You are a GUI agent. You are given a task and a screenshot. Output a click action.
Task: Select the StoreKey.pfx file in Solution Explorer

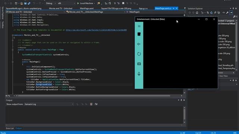pos(226,66)
